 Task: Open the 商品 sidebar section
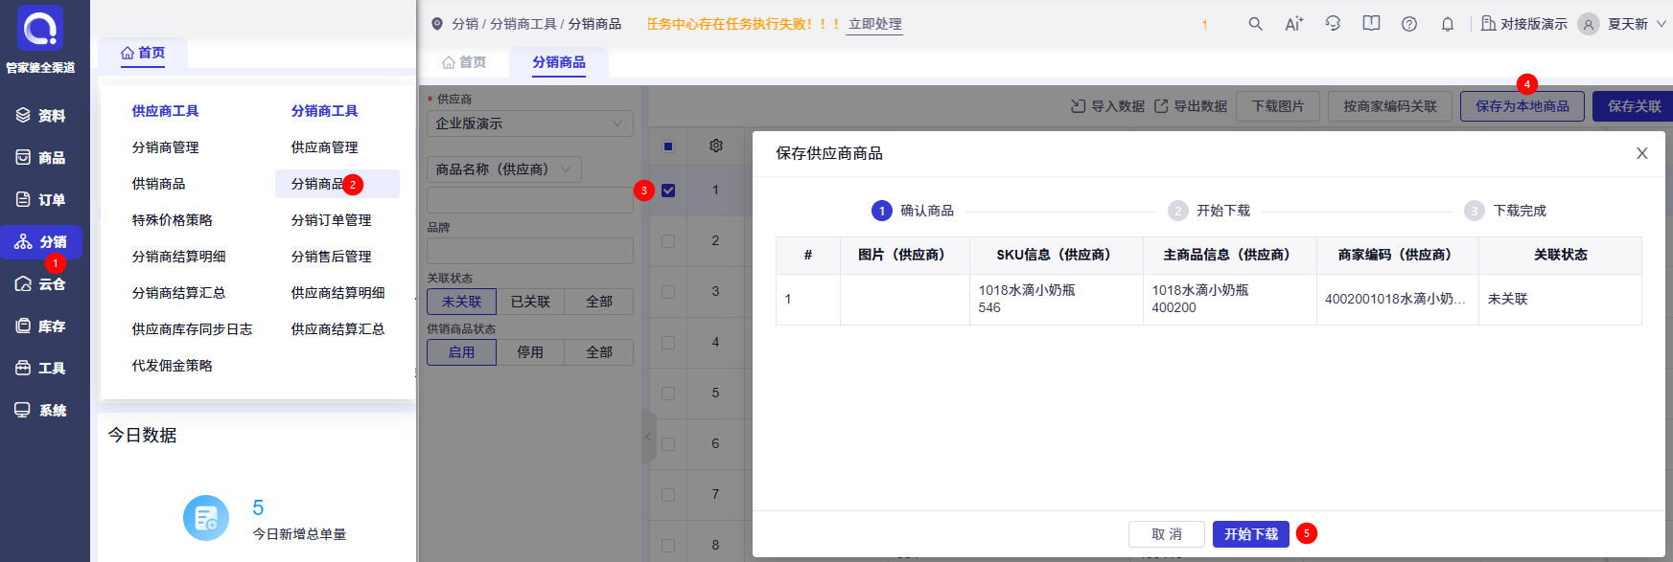click(40, 158)
